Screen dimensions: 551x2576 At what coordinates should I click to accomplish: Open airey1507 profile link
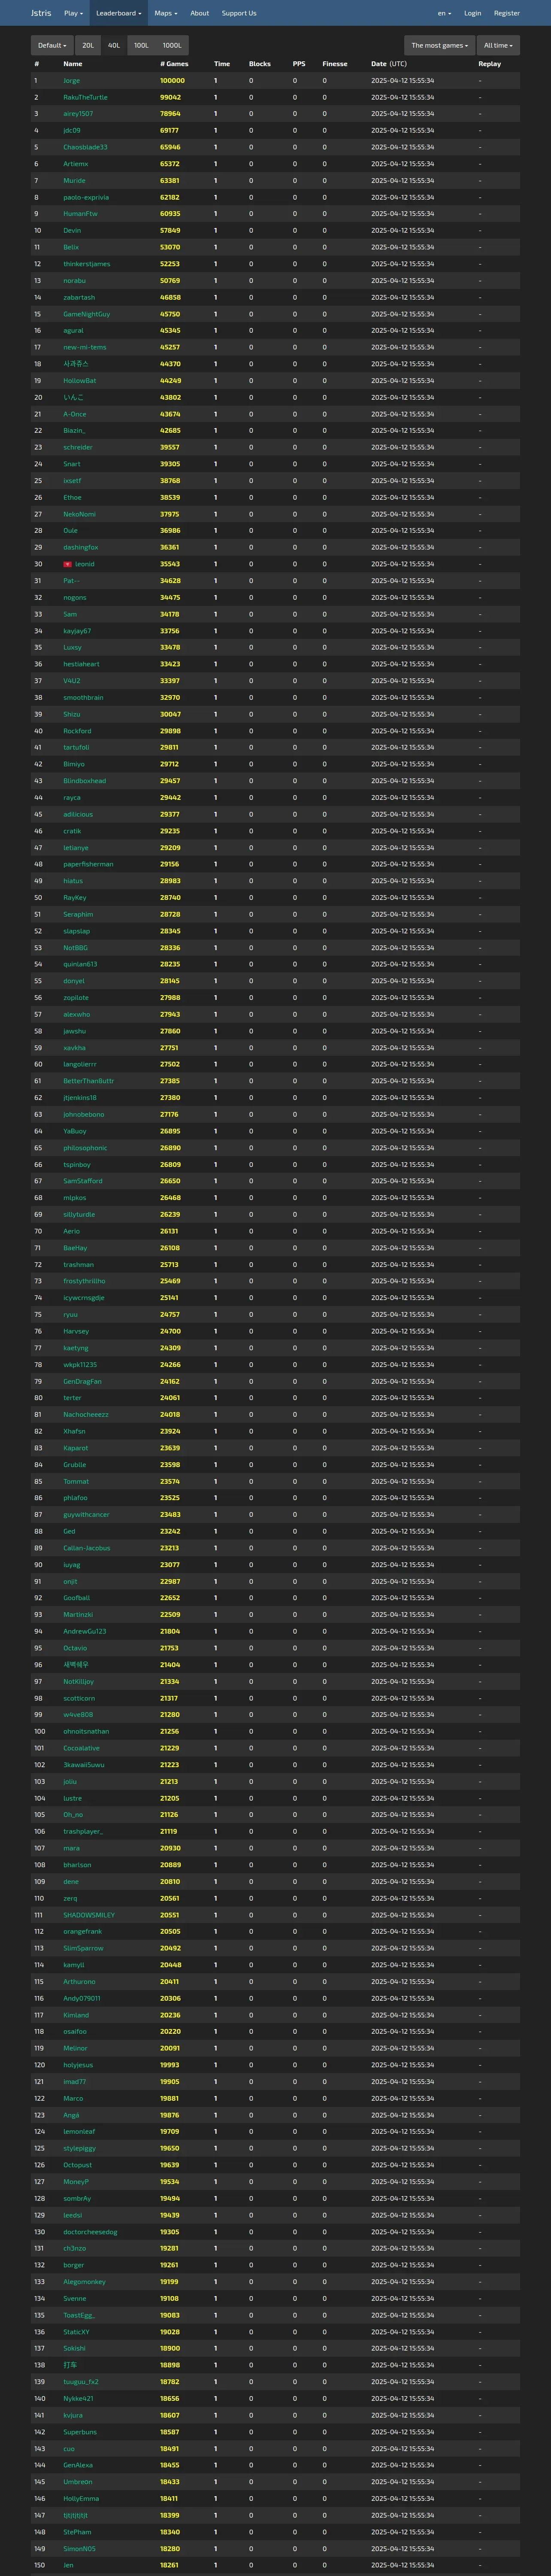[x=78, y=114]
